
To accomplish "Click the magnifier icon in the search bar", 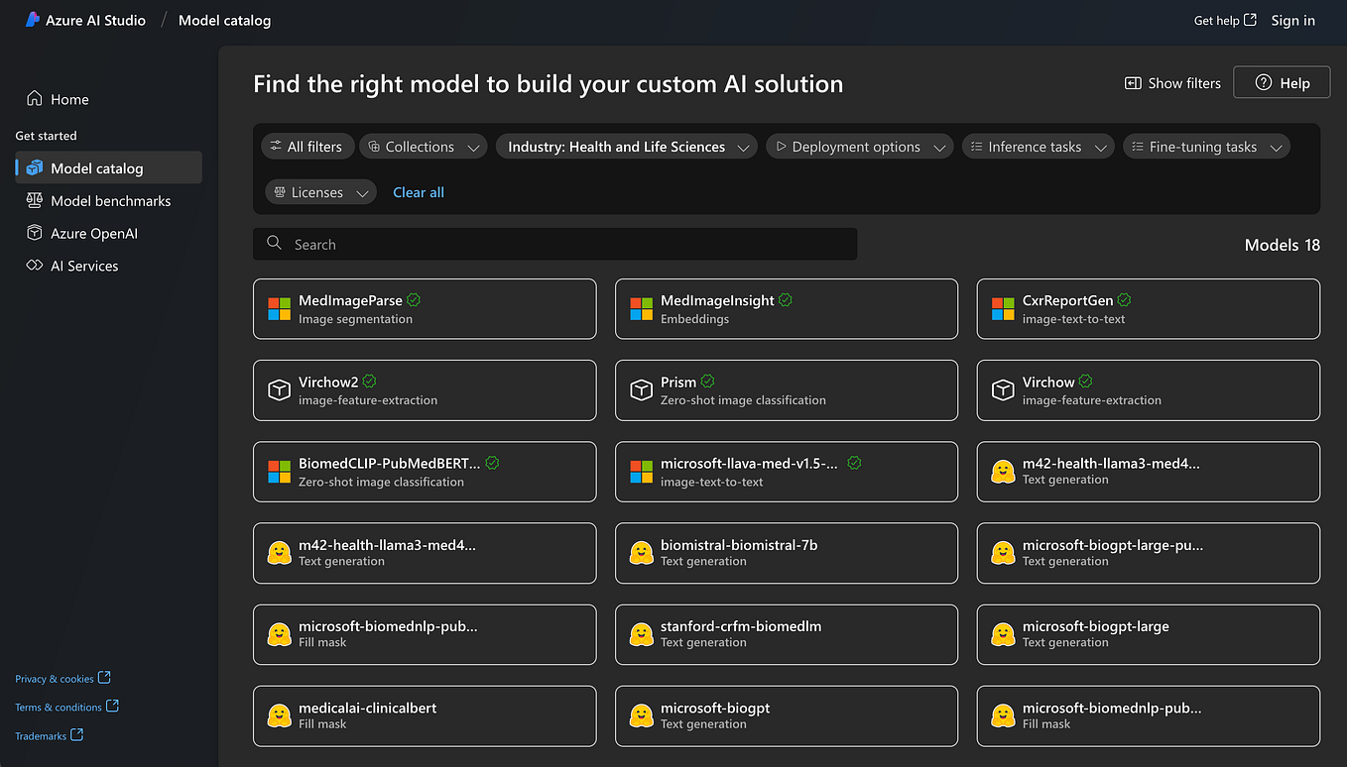I will (x=274, y=245).
